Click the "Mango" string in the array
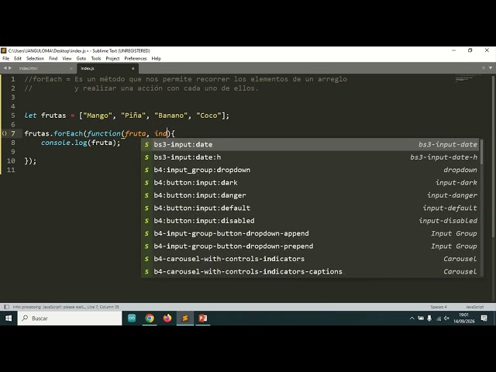The image size is (496, 372). click(98, 115)
